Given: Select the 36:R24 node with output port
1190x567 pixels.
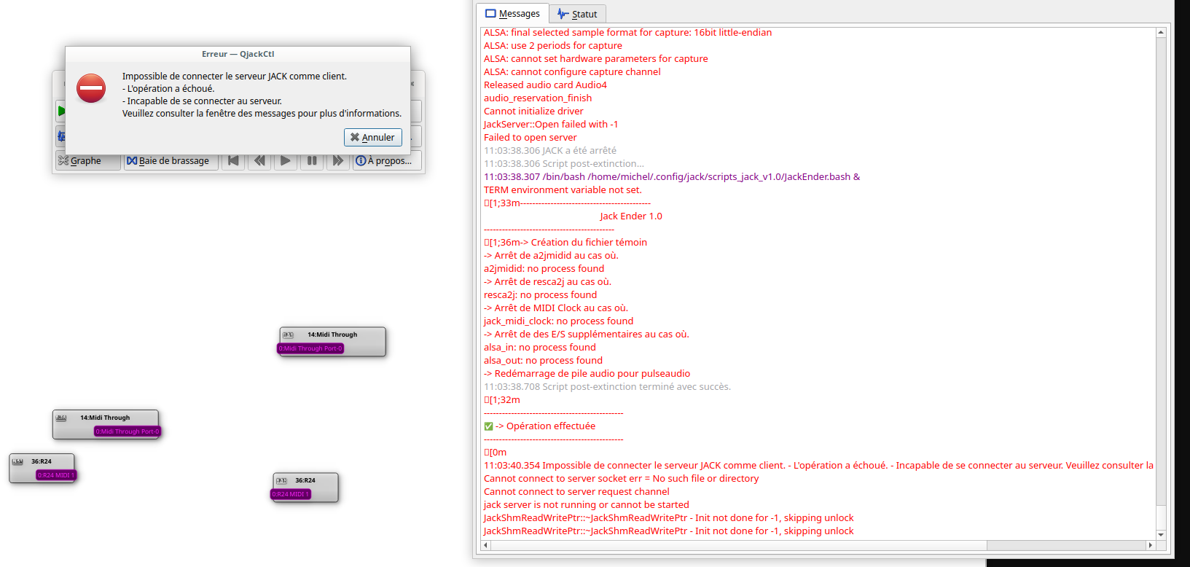Looking at the screenshot, I should (x=42, y=468).
